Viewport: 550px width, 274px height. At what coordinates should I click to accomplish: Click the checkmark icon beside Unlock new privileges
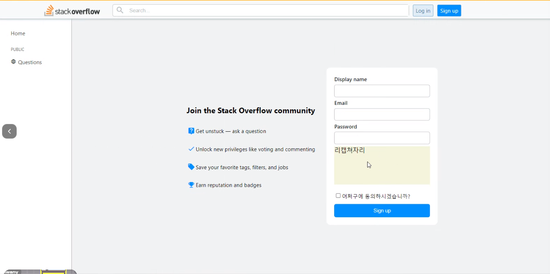pos(191,149)
